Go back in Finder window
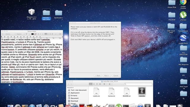The image size is (190, 107). [x=69, y=84]
